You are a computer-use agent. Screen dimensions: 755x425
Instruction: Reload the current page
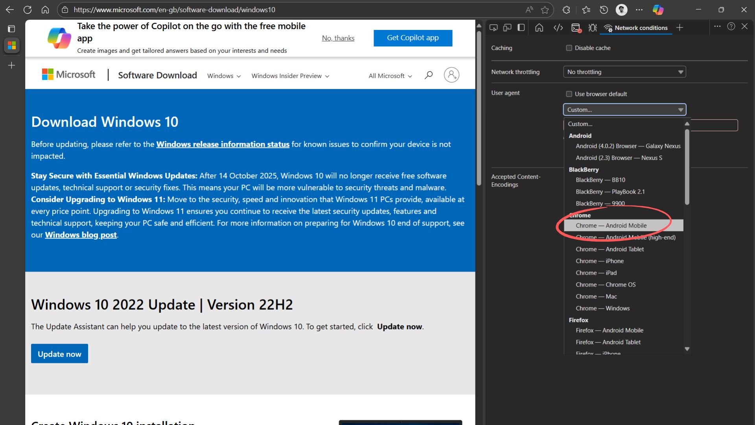click(28, 10)
